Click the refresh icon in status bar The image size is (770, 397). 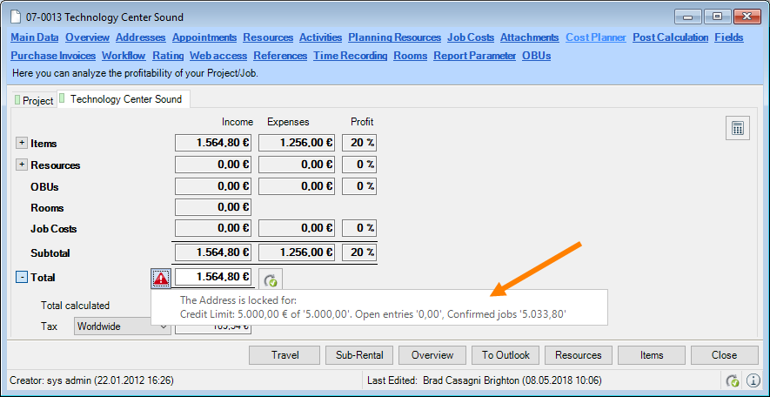733,380
